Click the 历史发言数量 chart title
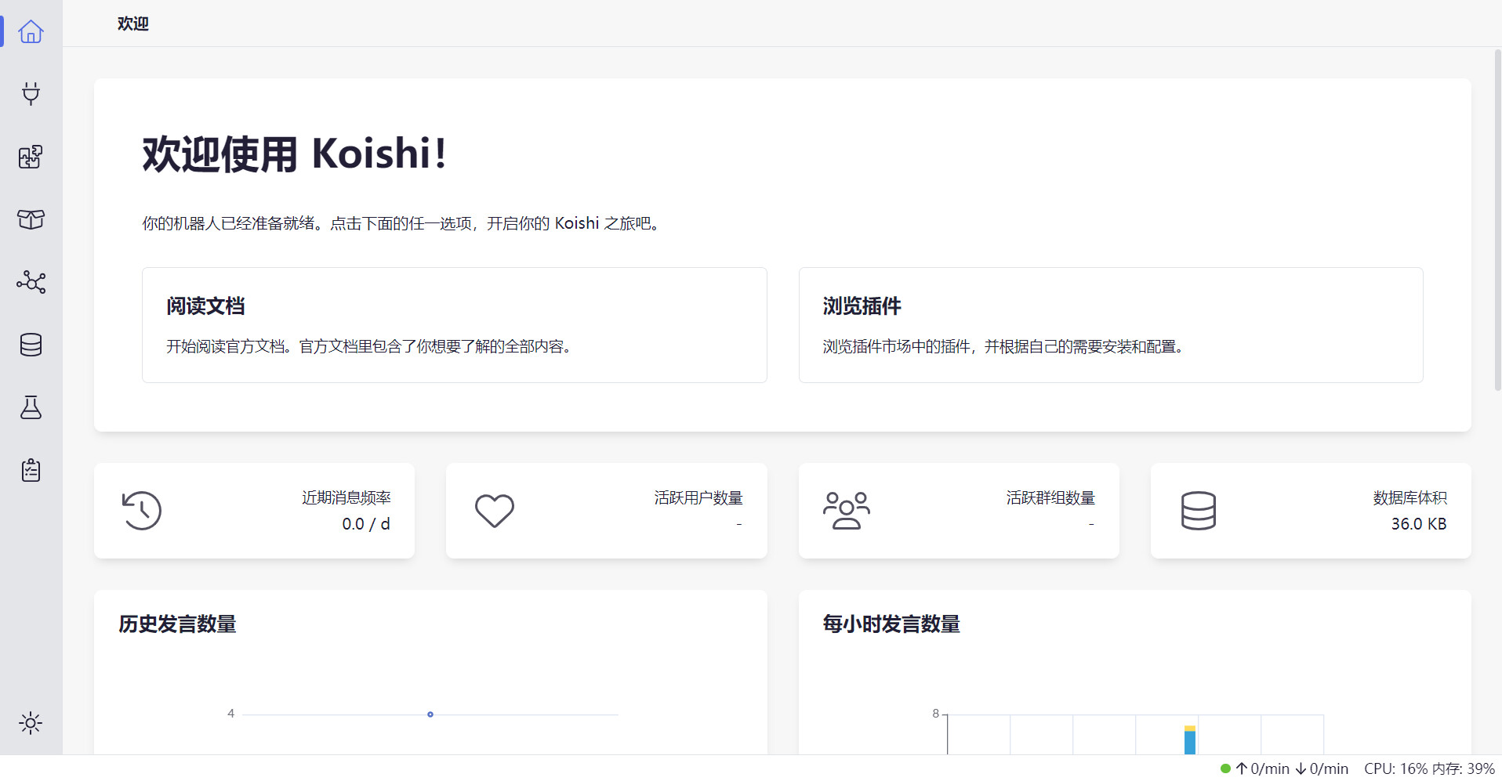 pyautogui.click(x=177, y=624)
